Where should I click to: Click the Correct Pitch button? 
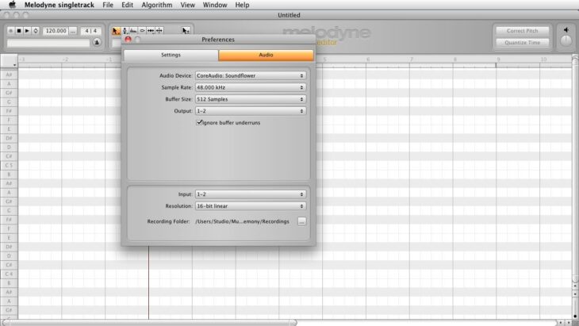[522, 31]
